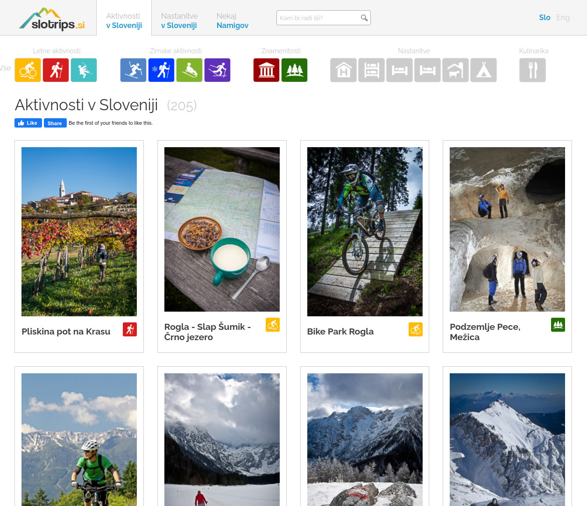Image resolution: width=587 pixels, height=506 pixels.
Task: Click the cycling icon on Slap Šumik card
Action: 273,325
